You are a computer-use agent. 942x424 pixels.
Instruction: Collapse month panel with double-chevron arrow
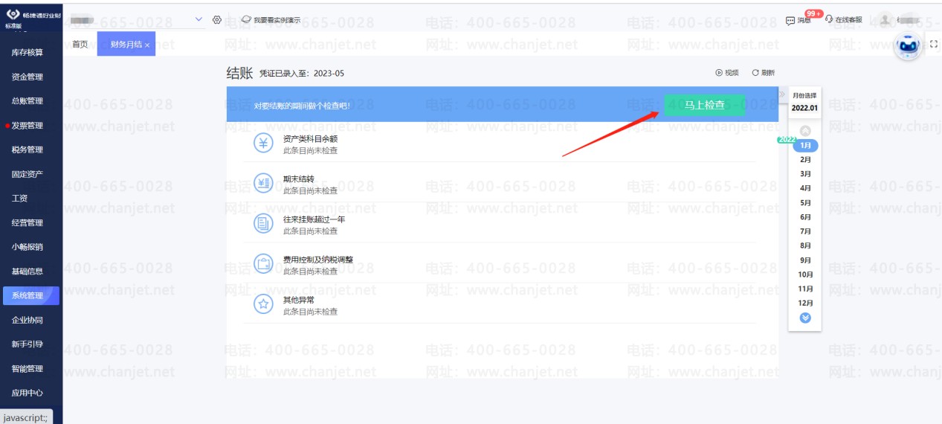(x=783, y=94)
